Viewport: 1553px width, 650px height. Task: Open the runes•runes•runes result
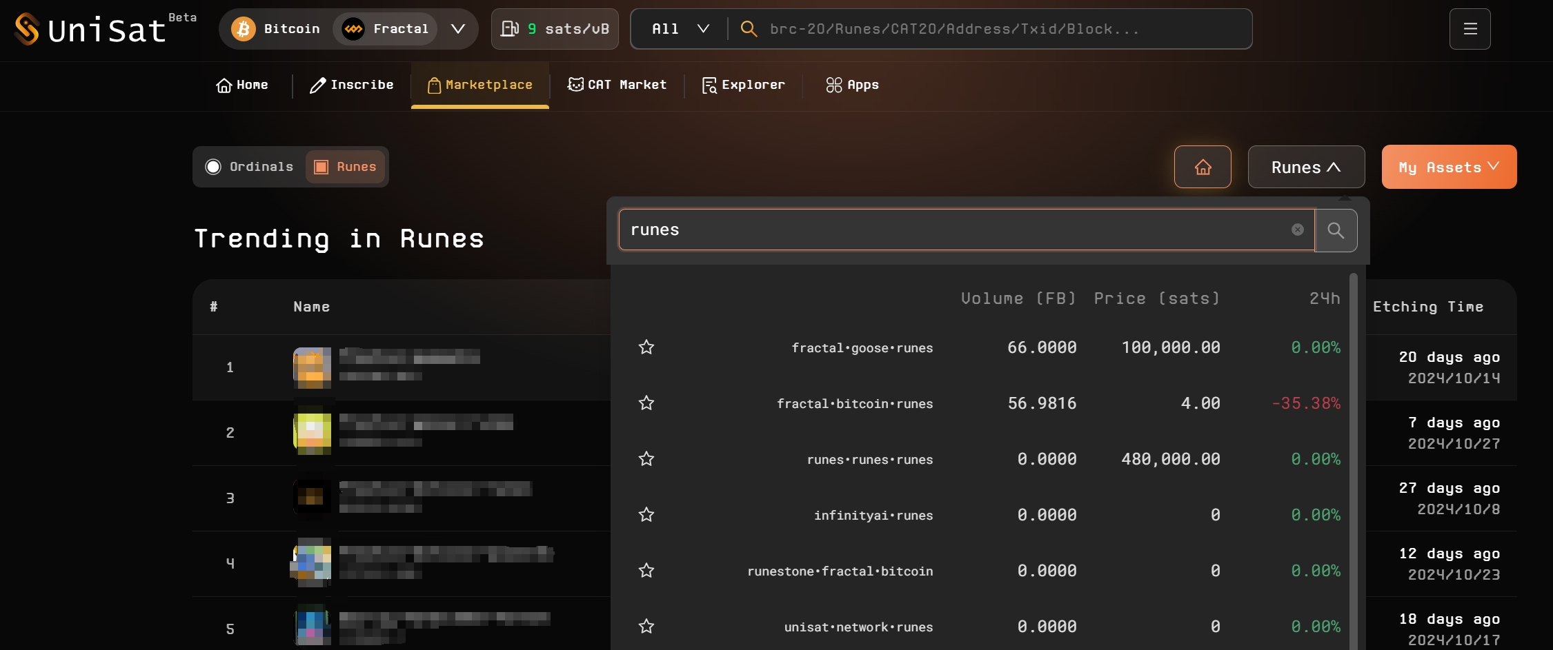tap(869, 460)
